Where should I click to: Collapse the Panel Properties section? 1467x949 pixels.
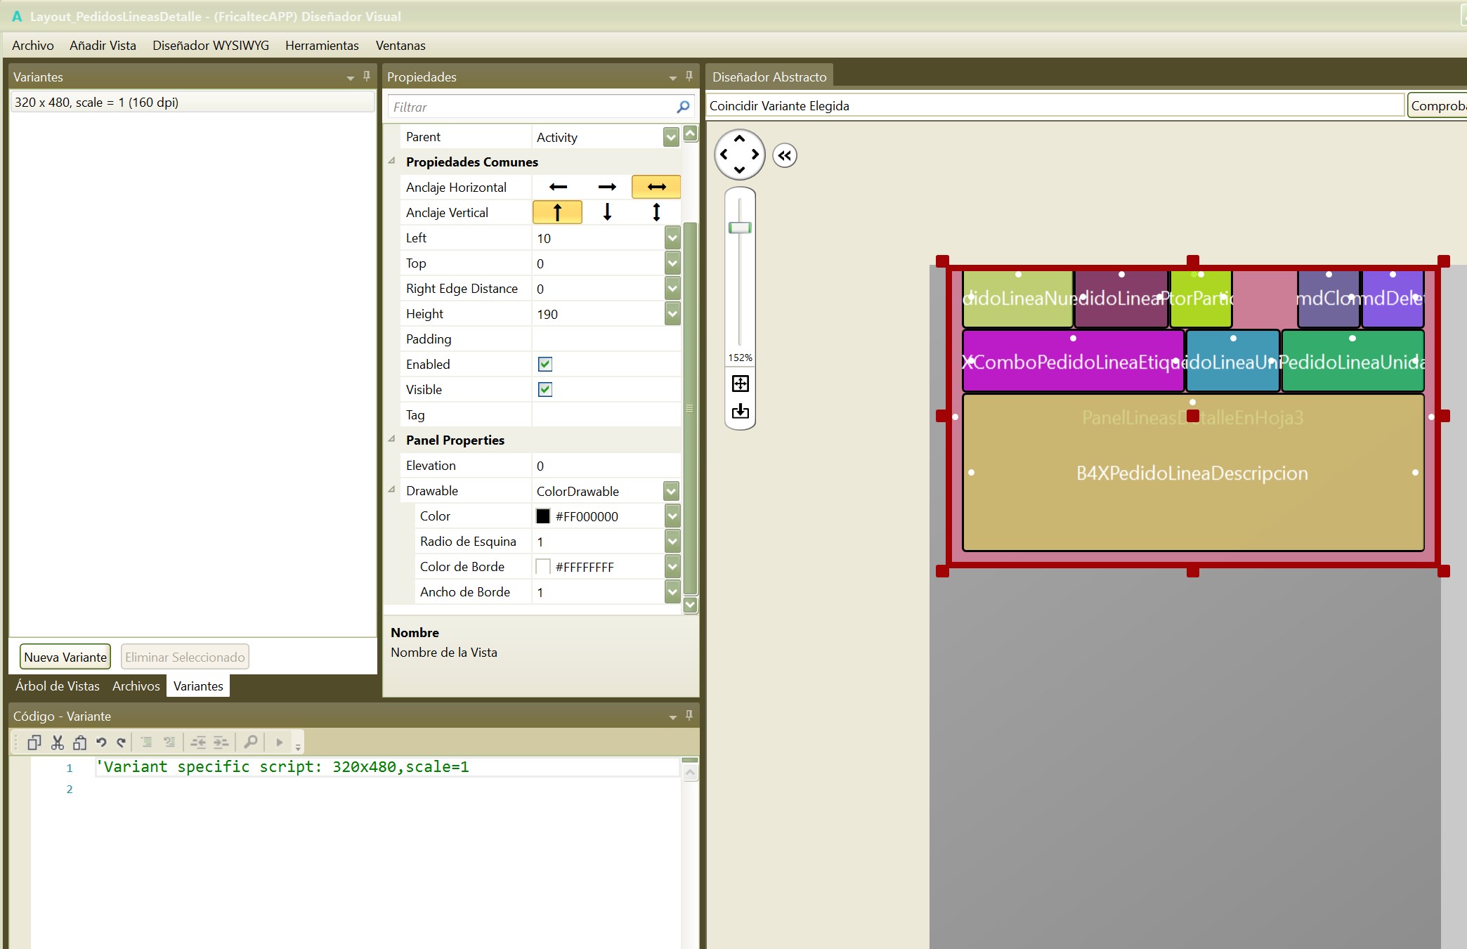click(x=392, y=440)
